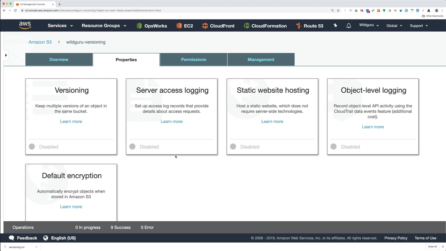Open the notifications bell
Image resolution: width=446 pixels, height=251 pixels.
pyautogui.click(x=348, y=26)
